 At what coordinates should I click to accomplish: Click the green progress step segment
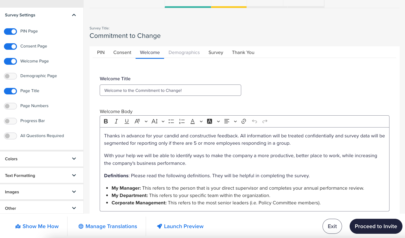188,7
